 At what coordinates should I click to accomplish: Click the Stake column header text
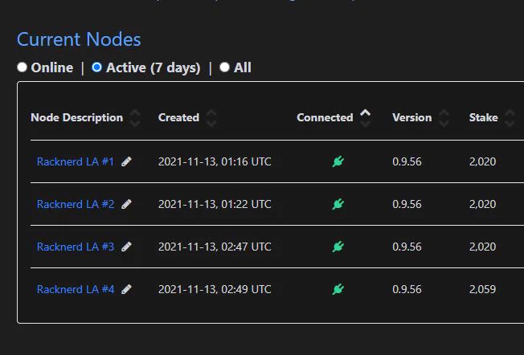tap(484, 117)
